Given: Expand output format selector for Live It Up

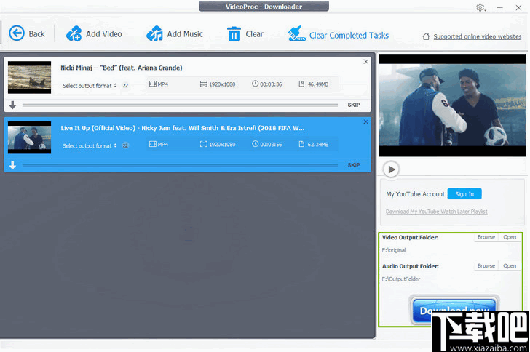Looking at the screenshot, I should tap(90, 145).
